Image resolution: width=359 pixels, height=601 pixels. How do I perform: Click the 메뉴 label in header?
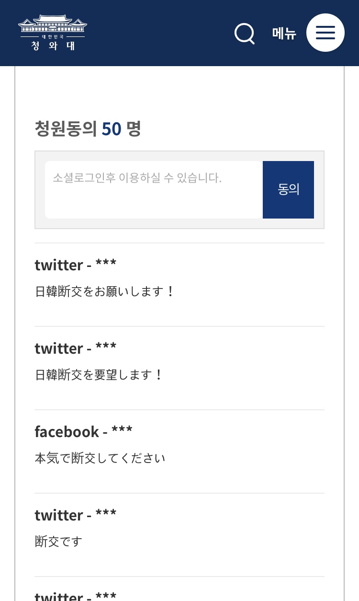point(284,34)
